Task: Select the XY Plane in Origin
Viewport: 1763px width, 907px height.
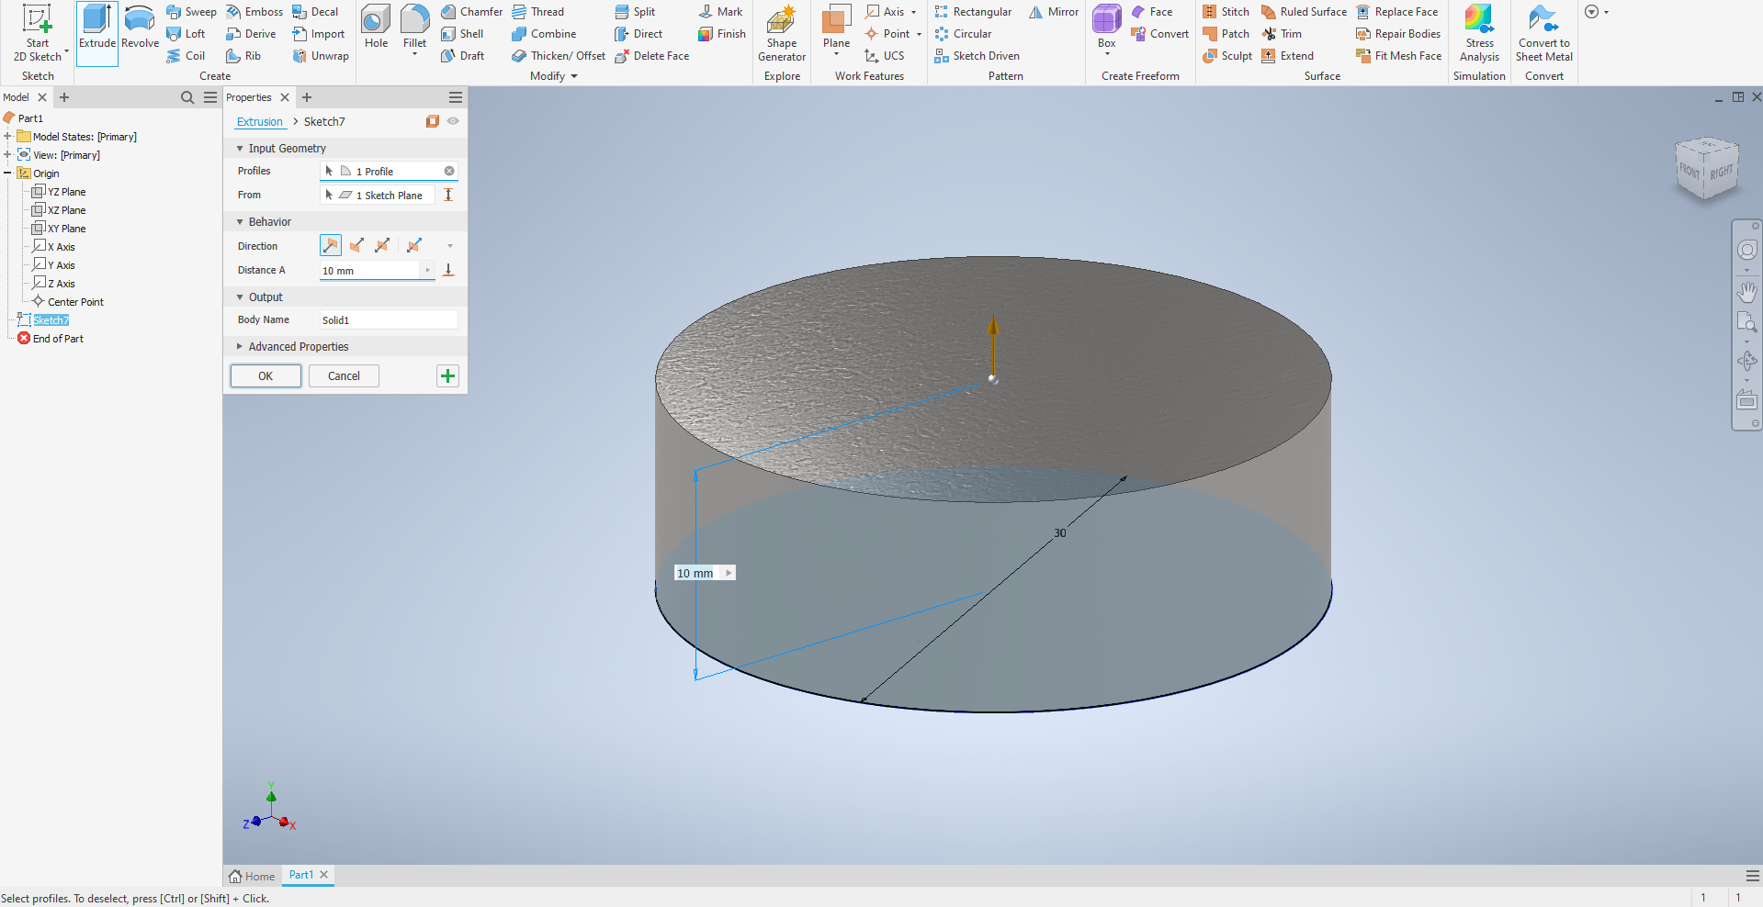Action: (66, 229)
